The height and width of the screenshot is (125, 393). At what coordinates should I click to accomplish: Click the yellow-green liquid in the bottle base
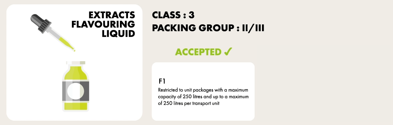pos(76,106)
